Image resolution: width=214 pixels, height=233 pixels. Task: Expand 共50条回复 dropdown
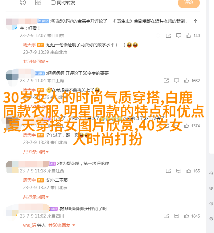pos(62,225)
